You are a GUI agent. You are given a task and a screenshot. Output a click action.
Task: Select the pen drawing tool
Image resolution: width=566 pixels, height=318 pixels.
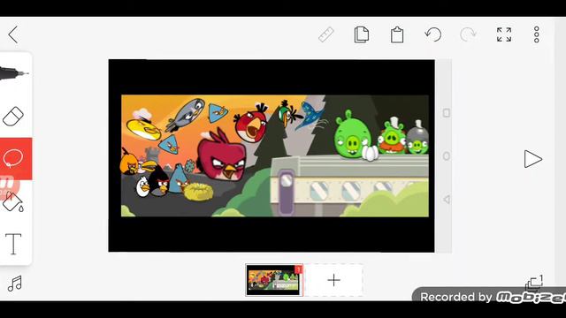click(x=14, y=73)
